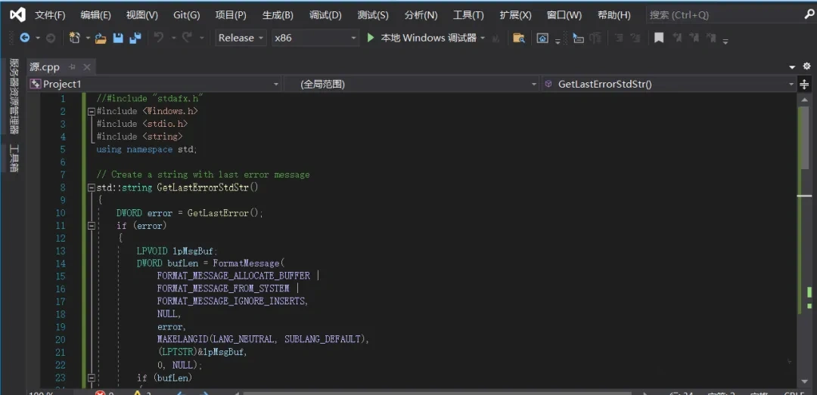Click the Redo arrow icon

[x=187, y=38]
